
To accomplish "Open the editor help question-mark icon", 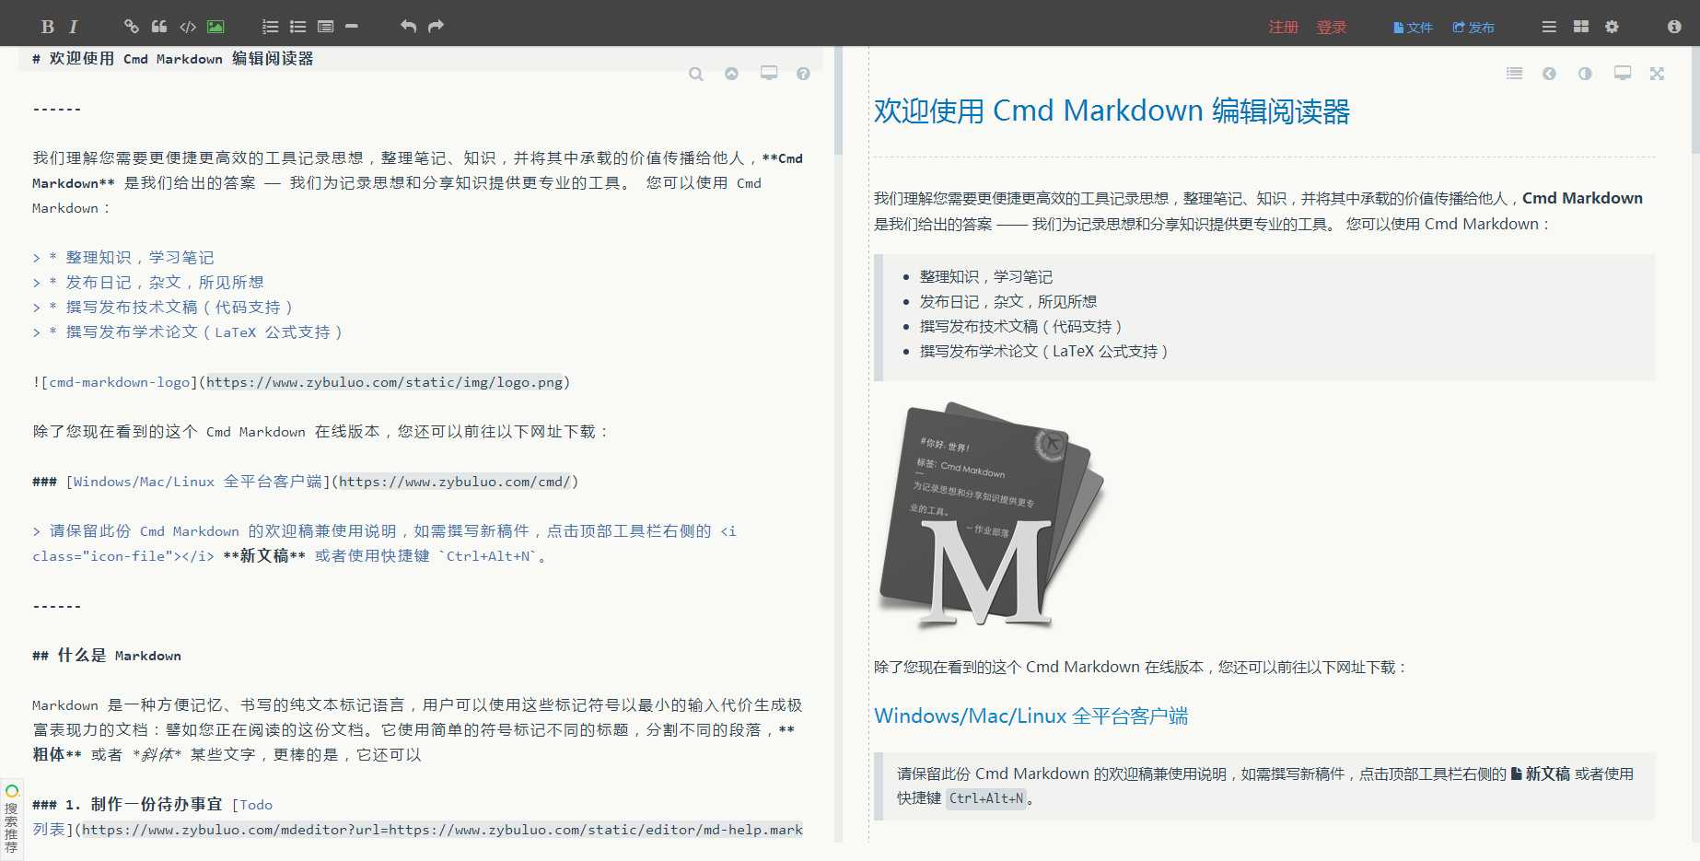I will (x=803, y=74).
